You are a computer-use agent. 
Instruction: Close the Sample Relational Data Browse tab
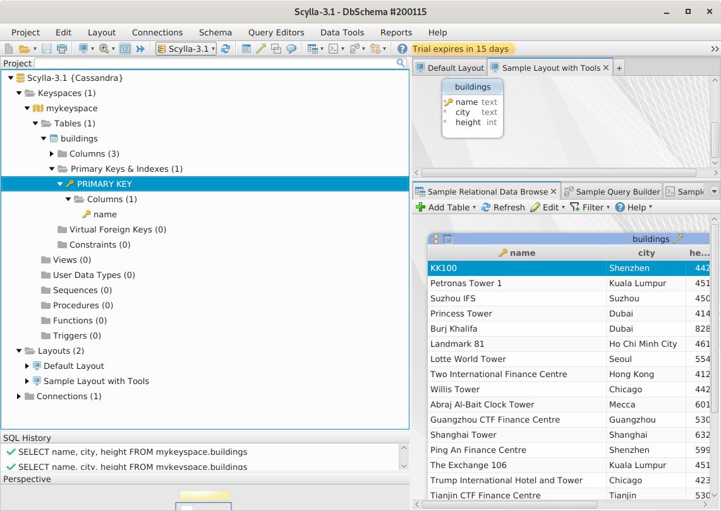tap(554, 191)
